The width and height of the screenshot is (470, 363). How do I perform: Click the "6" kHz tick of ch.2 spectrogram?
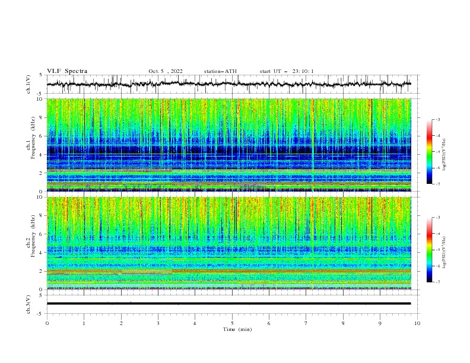[x=42, y=234]
